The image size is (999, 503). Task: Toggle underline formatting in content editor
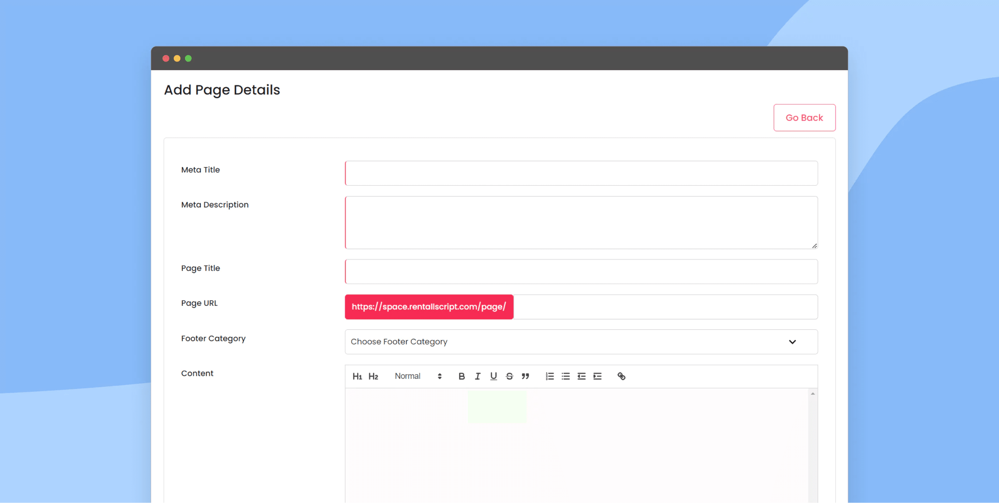coord(493,376)
